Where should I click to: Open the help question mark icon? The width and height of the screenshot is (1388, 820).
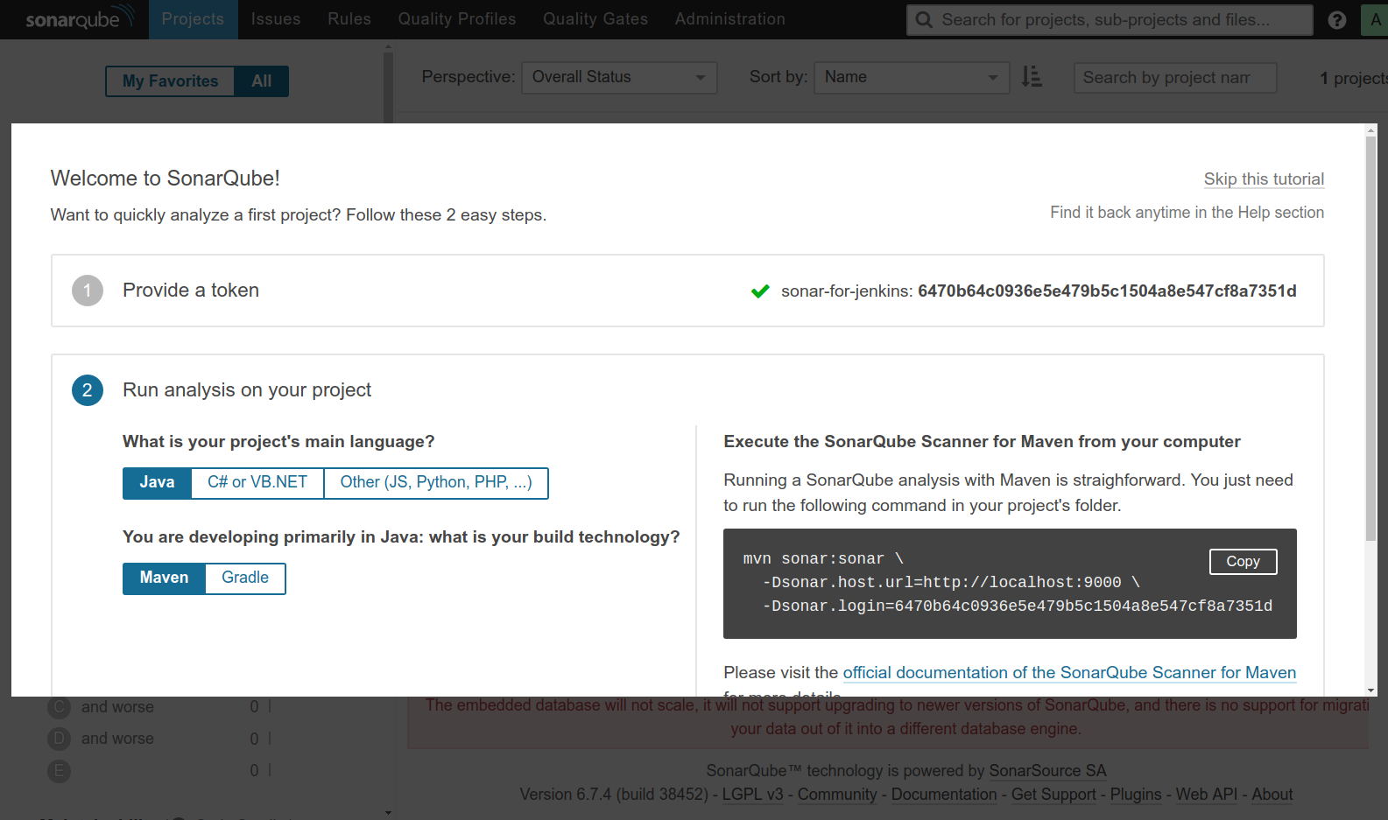(1336, 19)
